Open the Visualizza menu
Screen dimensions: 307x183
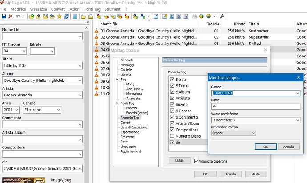point(38,9)
